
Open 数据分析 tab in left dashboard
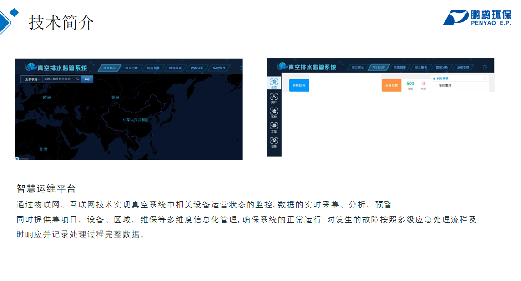(x=197, y=68)
